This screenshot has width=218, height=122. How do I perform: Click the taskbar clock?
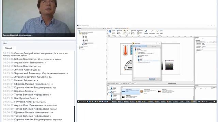211,102
